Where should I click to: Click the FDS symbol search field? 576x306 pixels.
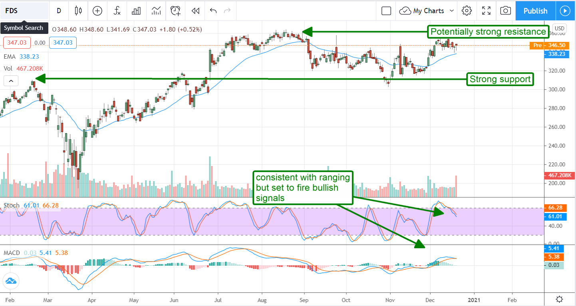pos(24,11)
